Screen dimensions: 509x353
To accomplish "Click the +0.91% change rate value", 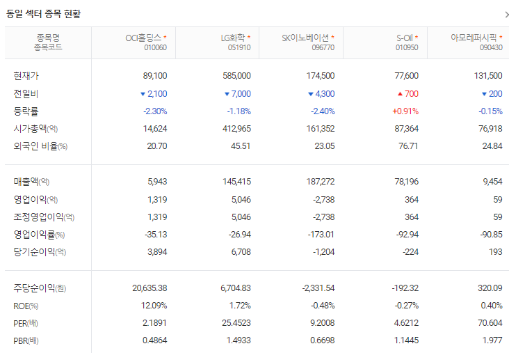I will (405, 111).
